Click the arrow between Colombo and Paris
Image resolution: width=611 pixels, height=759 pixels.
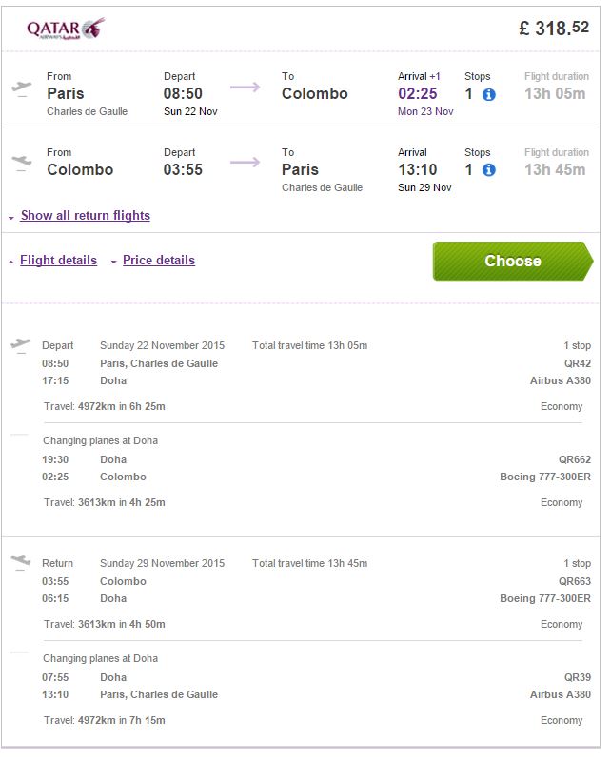[245, 162]
